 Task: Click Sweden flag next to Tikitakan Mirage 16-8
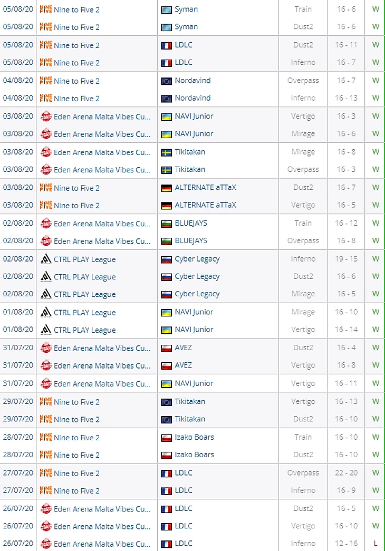[x=166, y=152]
